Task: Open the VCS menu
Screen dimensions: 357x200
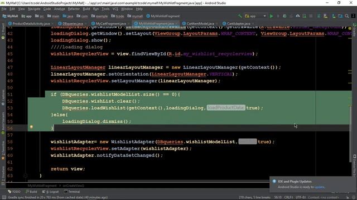Action: click(115, 9)
